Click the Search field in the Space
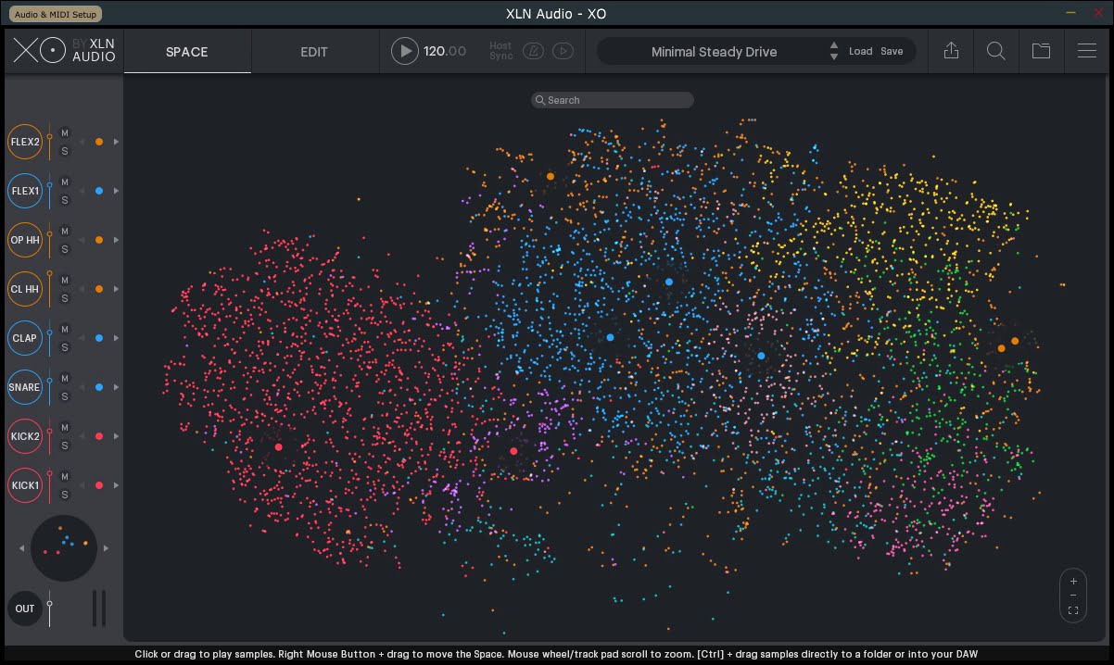The width and height of the screenshot is (1114, 665). point(613,100)
